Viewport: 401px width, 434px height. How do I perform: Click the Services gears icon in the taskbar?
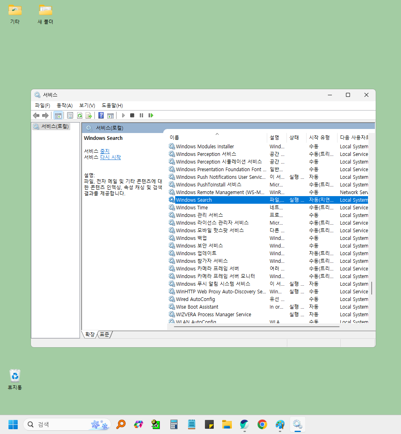coord(297,424)
